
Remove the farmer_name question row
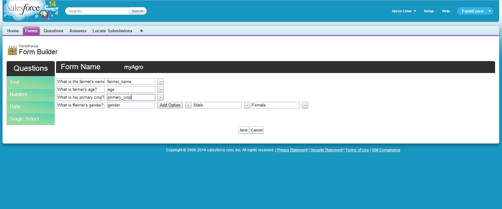161,82
